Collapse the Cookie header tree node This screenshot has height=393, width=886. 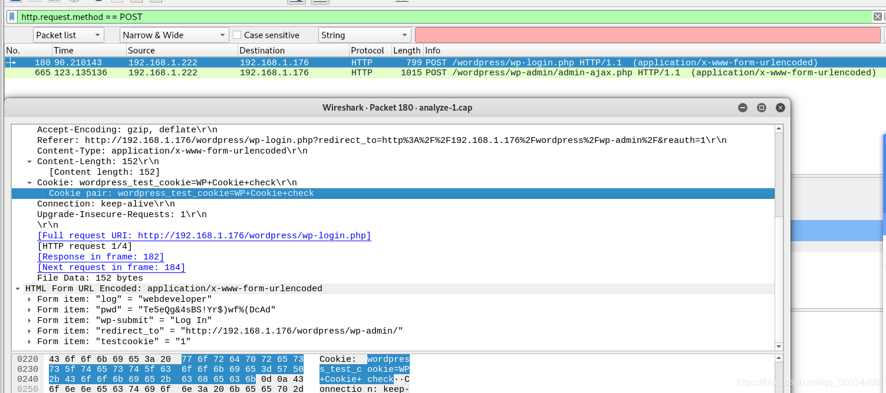click(29, 183)
